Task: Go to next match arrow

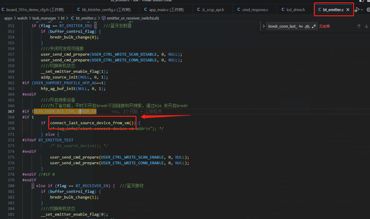Action: pos(366,26)
